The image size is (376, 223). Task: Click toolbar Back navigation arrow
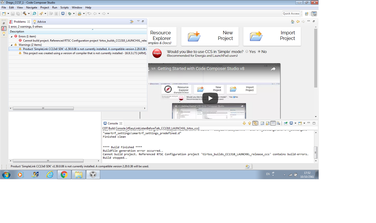(x=95, y=13)
